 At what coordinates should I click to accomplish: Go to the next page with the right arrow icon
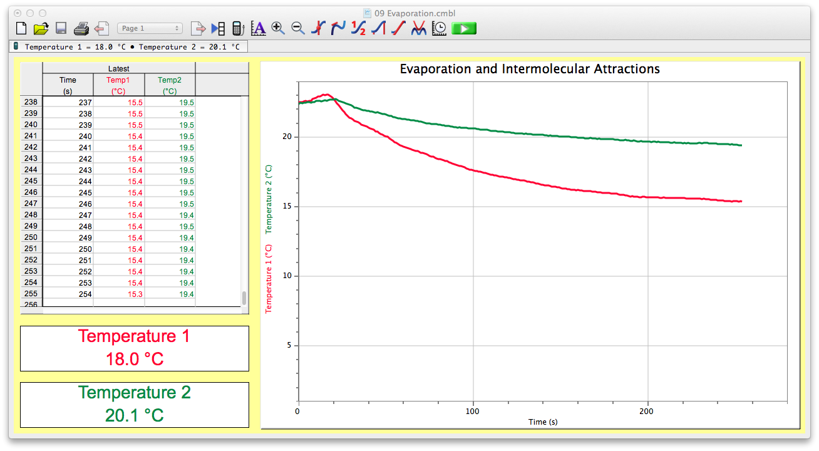198,28
